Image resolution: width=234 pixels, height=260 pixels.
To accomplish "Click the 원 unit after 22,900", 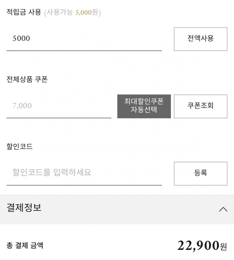I will point(223,246).
